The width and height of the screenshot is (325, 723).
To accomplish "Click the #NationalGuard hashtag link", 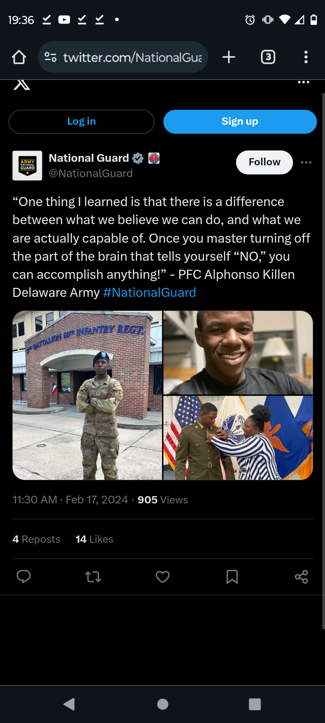I will 149,292.
